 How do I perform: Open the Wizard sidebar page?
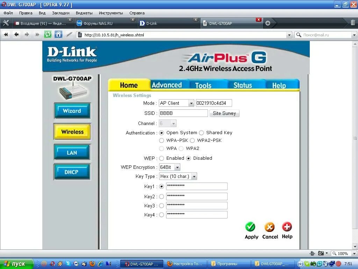[x=72, y=111]
